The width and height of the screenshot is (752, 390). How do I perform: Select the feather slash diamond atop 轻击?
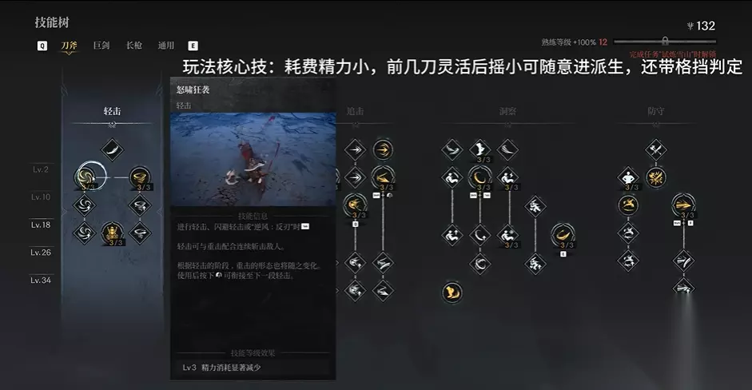coord(112,149)
